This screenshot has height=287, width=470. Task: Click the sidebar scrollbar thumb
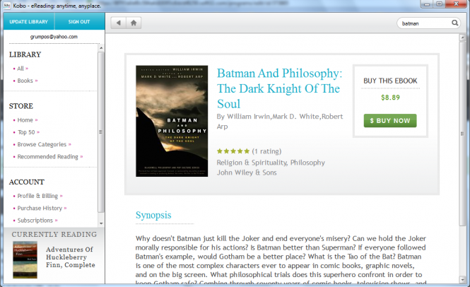(x=101, y=132)
